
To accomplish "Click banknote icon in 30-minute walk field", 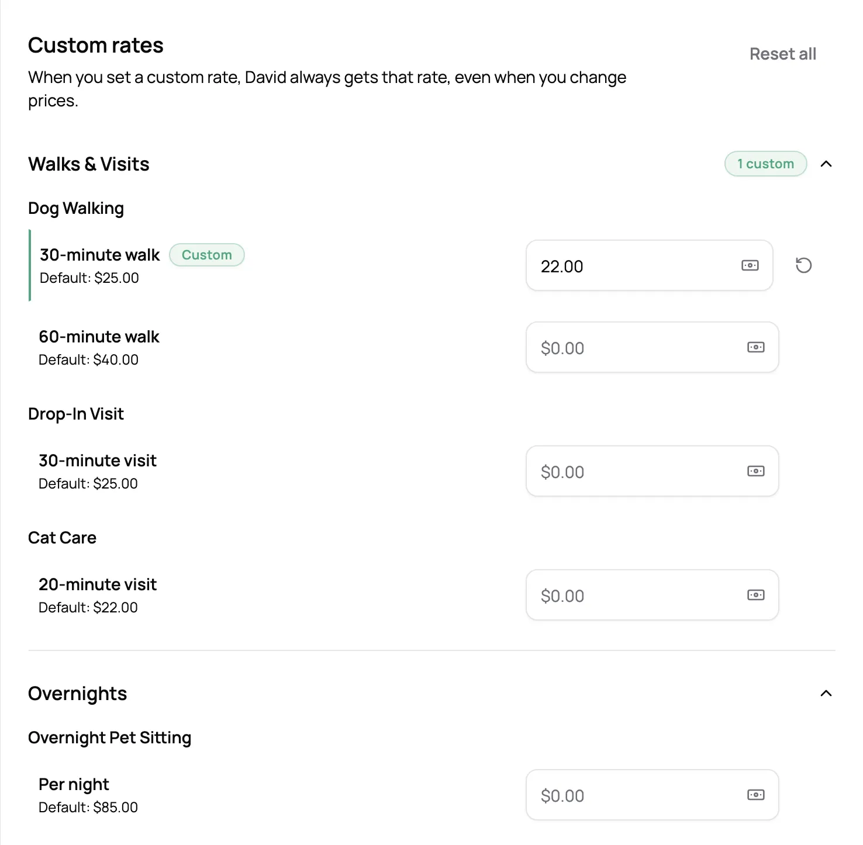I will pos(750,265).
